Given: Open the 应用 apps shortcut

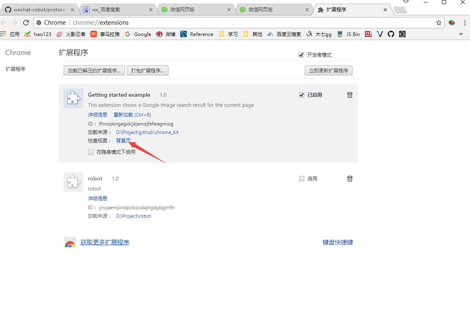Looking at the screenshot, I should [10, 34].
